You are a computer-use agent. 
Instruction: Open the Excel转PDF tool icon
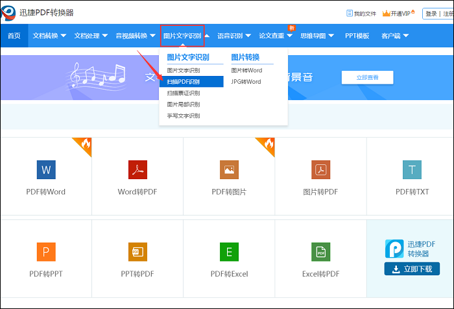click(320, 252)
